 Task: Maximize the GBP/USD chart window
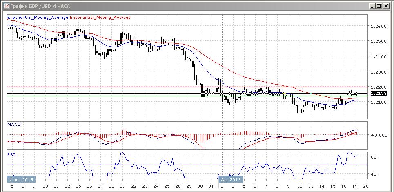(379, 6)
